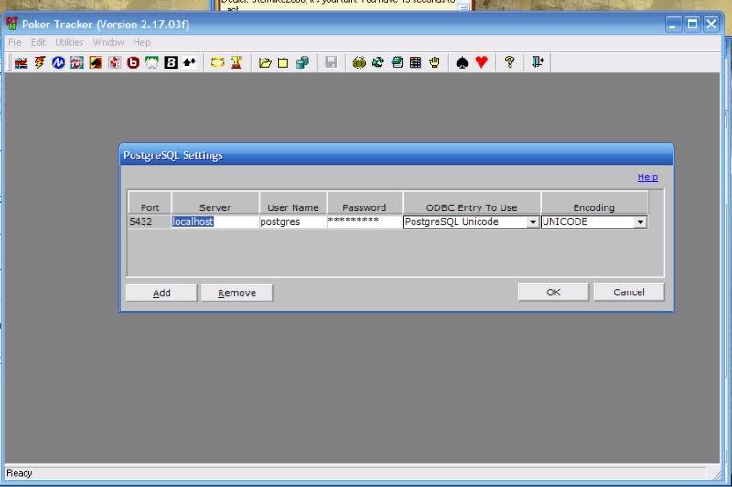Confirm settings with the OK button
Image resolution: width=732 pixels, height=487 pixels.
[553, 291]
